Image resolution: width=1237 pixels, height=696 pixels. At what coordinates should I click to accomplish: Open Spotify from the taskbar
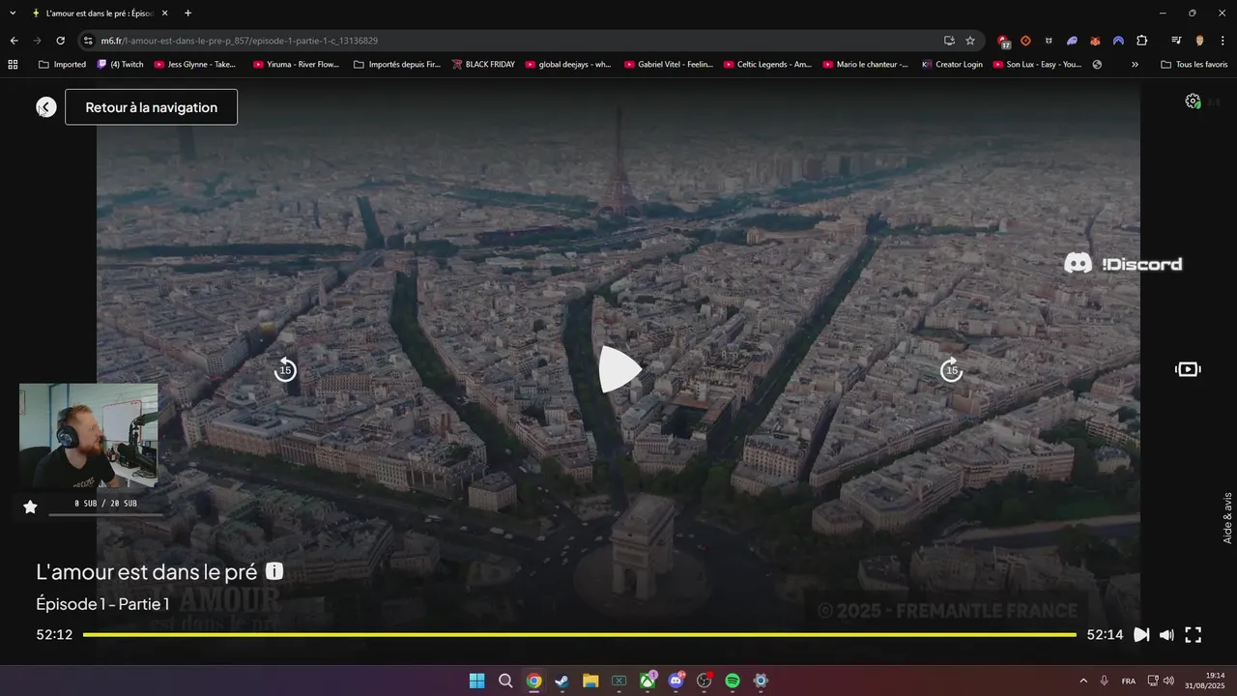pos(733,681)
